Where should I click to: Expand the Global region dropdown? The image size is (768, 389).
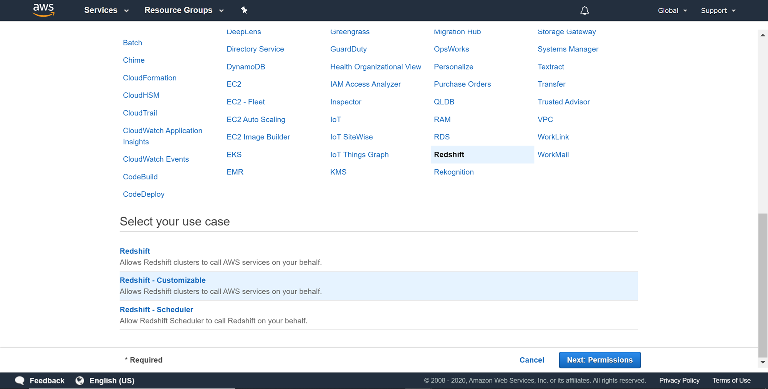(672, 10)
